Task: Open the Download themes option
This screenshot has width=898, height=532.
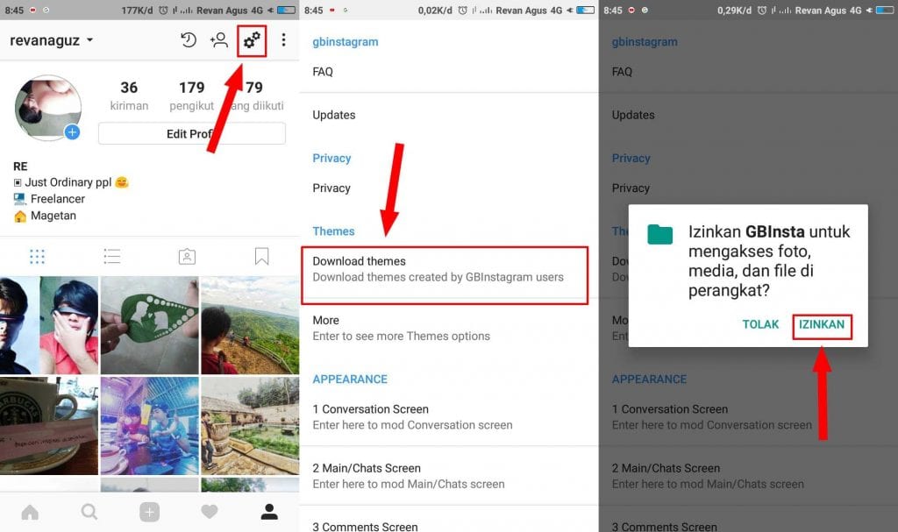Action: (x=411, y=270)
